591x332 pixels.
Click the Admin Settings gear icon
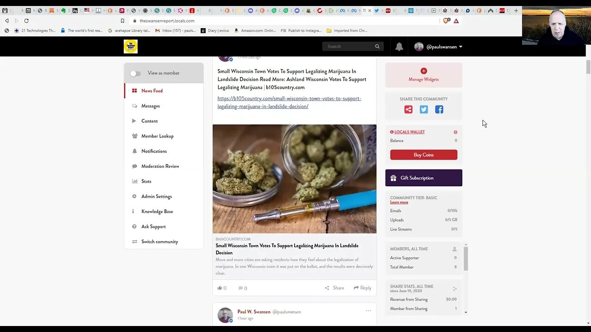tap(134, 196)
